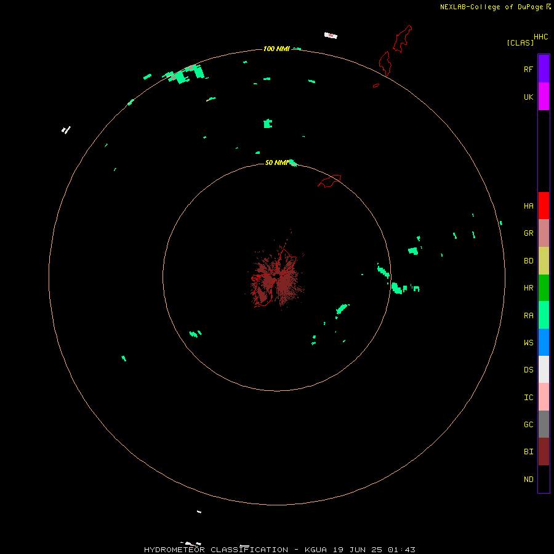Click the IC legend label
The height and width of the screenshot is (554, 554).
tap(528, 398)
